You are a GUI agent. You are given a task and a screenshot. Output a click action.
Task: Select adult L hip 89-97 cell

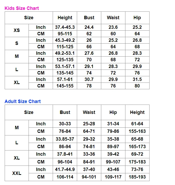point(113,147)
